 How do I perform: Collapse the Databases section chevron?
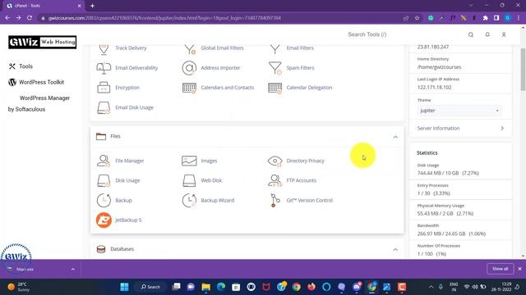coord(395,249)
